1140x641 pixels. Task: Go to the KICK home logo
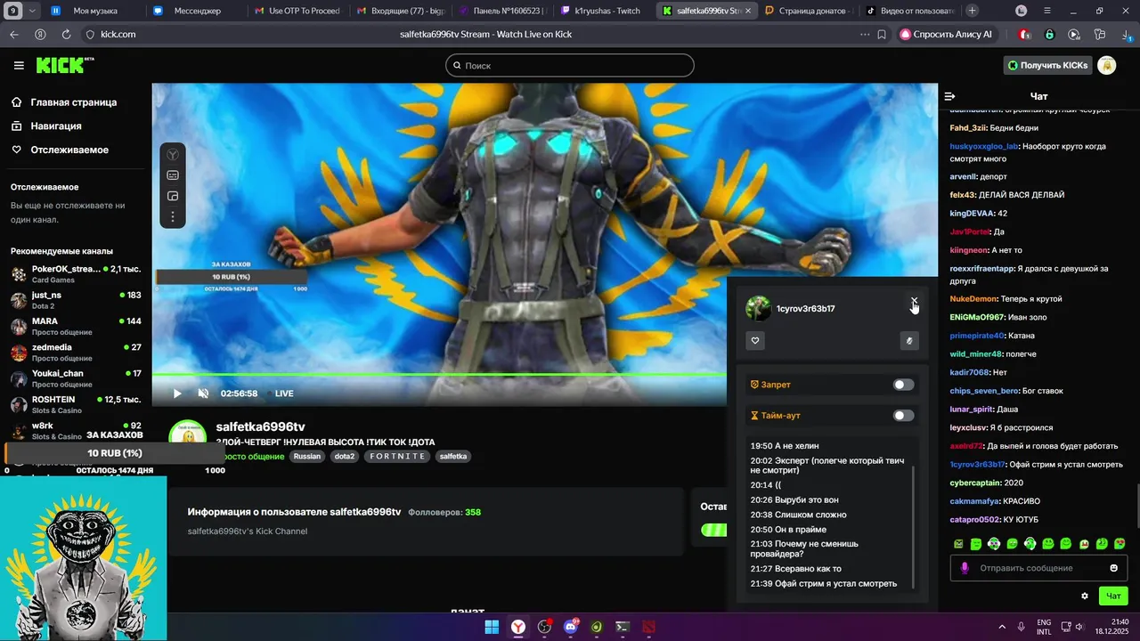coord(64,65)
